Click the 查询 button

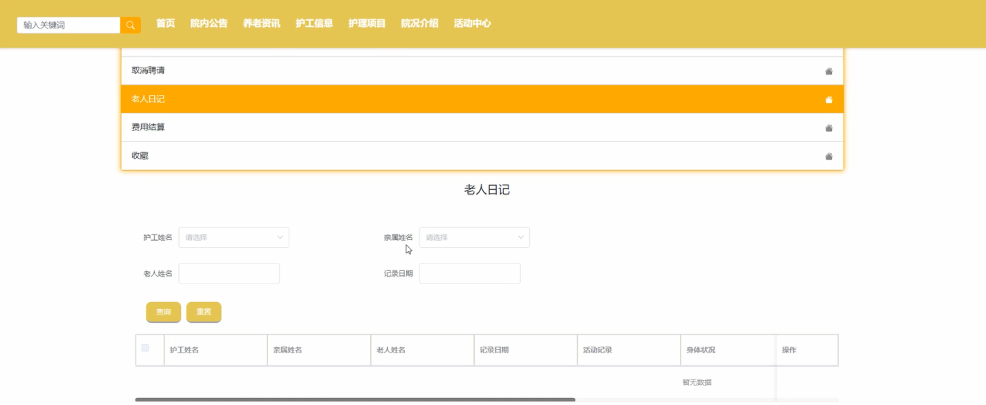point(163,312)
